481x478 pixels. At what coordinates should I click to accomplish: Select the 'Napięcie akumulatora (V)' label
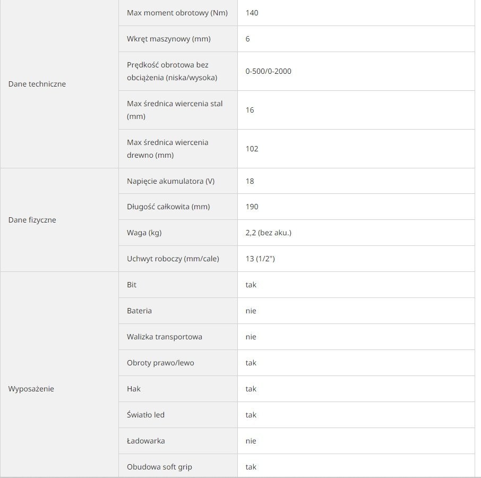[170, 181]
